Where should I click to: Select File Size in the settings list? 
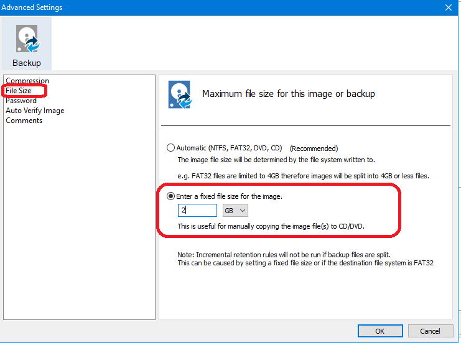[19, 91]
